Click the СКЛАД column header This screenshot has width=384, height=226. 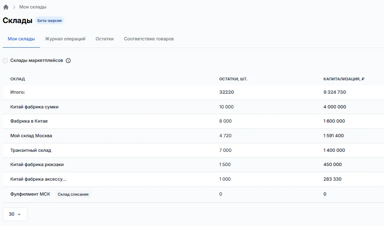point(18,79)
